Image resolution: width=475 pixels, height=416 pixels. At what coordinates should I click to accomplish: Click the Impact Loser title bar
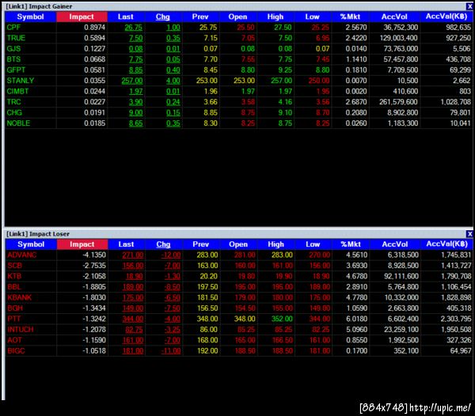point(235,234)
